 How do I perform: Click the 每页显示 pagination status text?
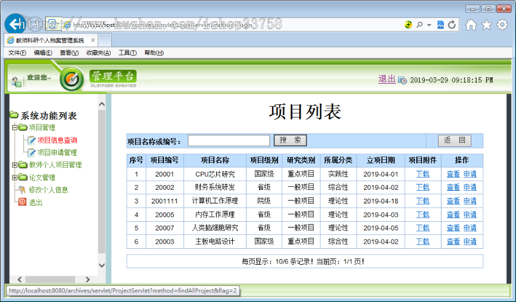303,261
